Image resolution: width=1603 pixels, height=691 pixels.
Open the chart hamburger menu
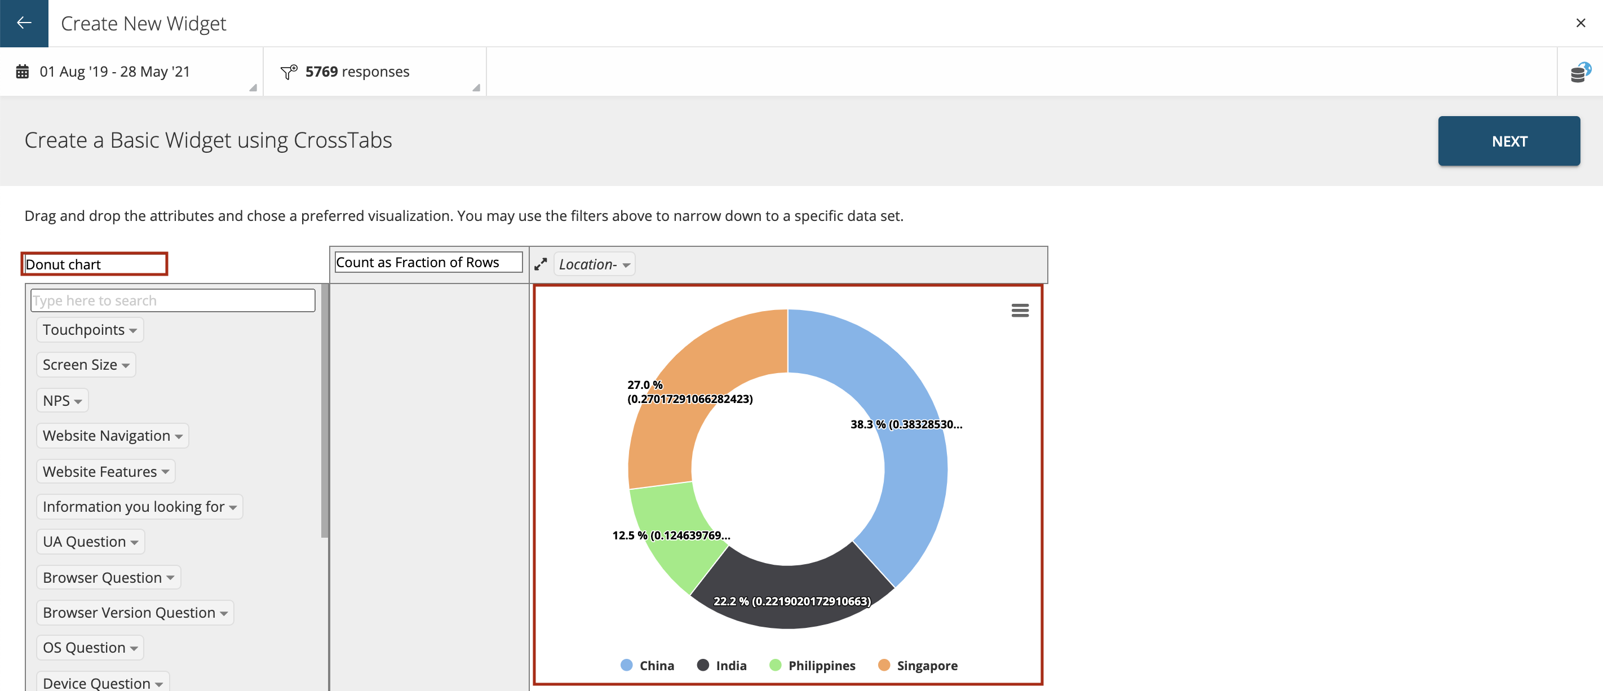1020,310
